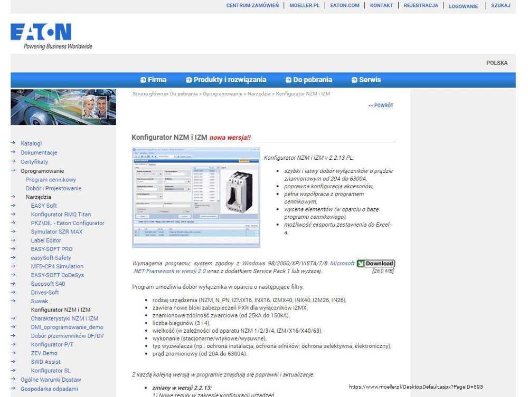Click the arrow bullet beside Certyfikaty
Screen dimensions: 528x397
(13, 161)
